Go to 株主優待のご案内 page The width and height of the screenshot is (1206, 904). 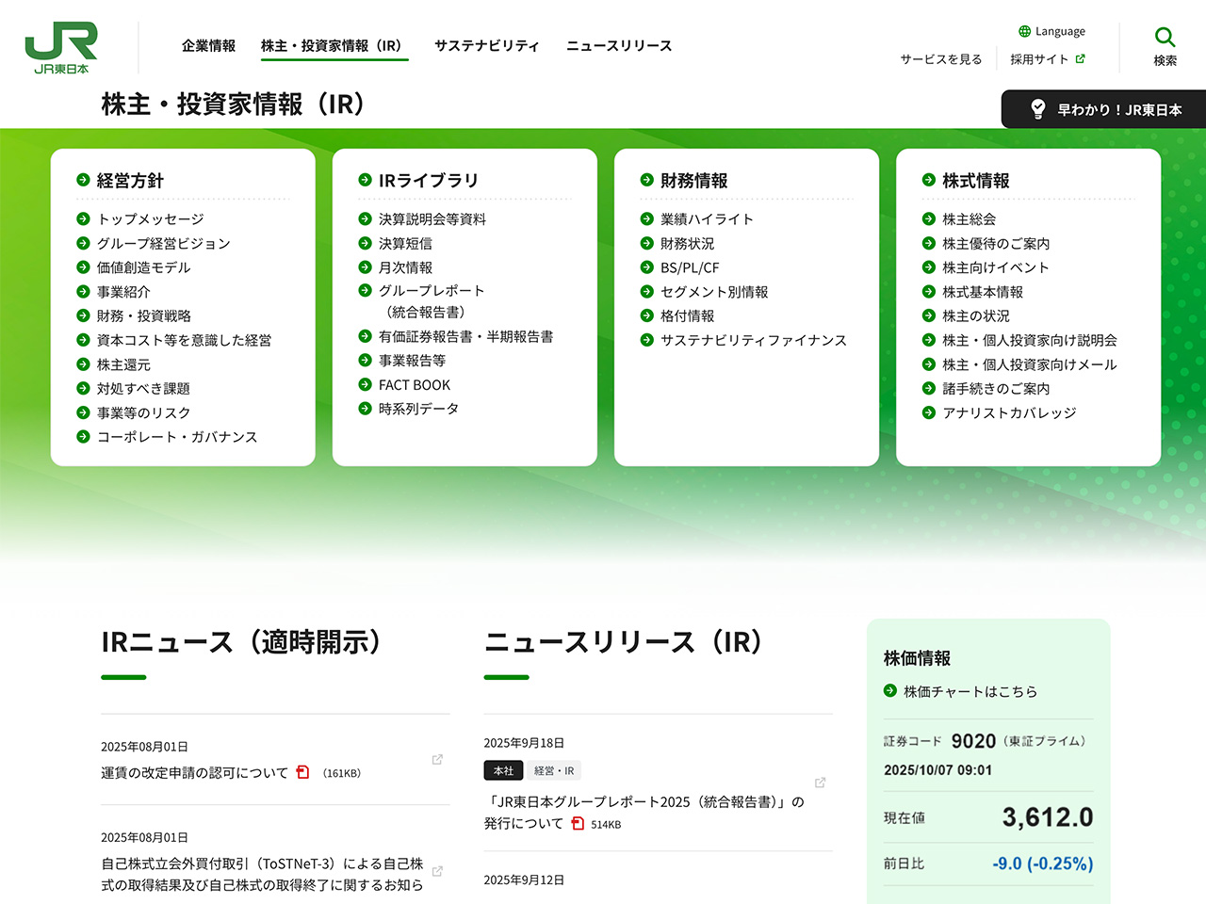(x=996, y=243)
